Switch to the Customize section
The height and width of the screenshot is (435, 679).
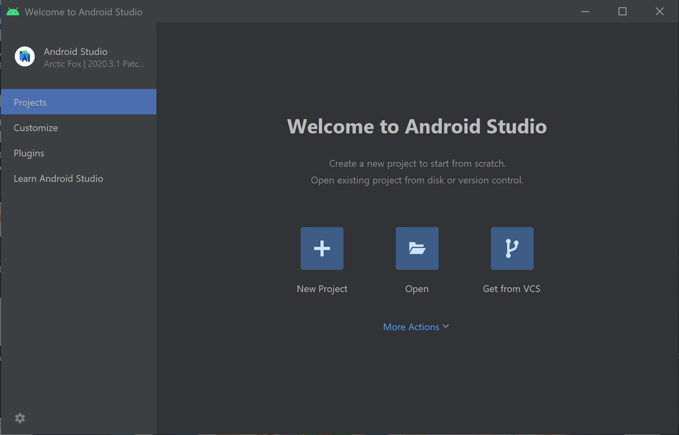(x=36, y=127)
